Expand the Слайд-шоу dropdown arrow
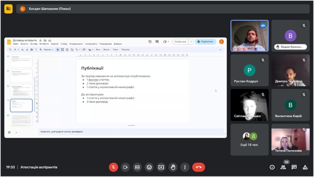This screenshot has height=177, width=314. pos(191,42)
